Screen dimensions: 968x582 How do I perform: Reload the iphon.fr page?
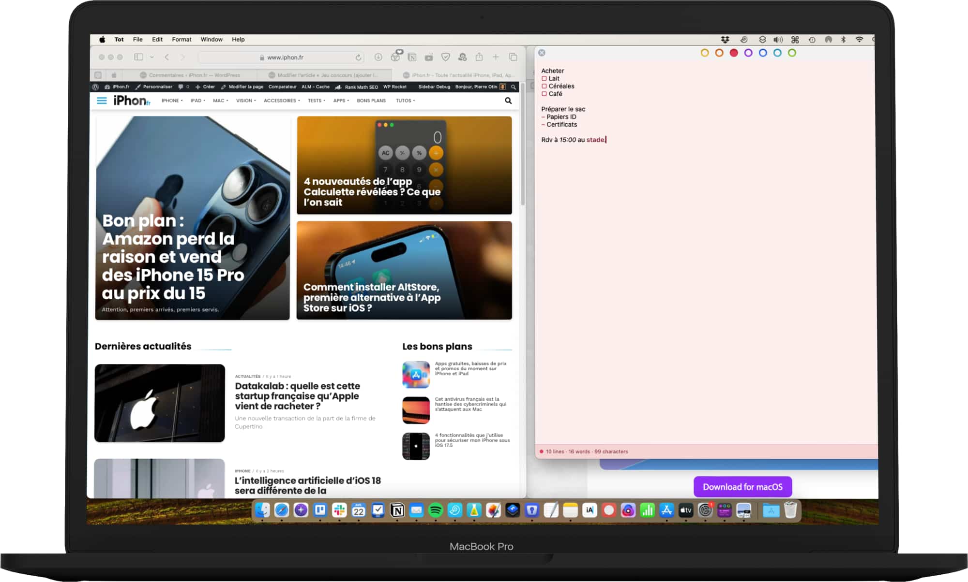(358, 58)
